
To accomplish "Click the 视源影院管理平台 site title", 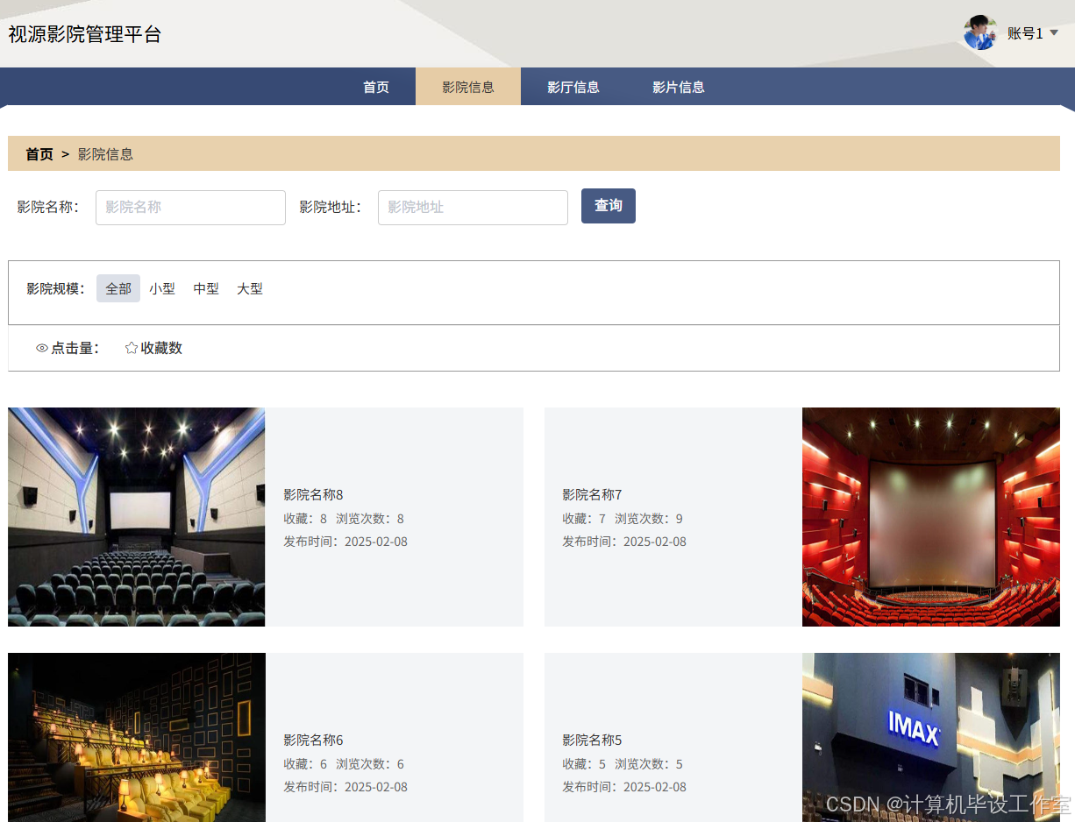I will 85,34.
